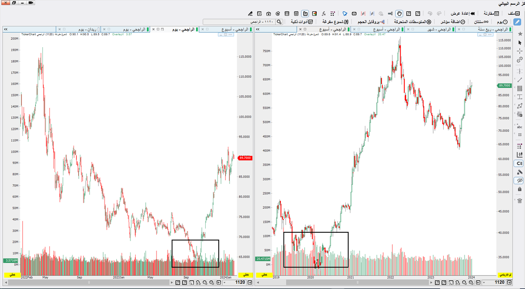Expand tab overflow arrows in left chart panel
Viewport: 525px width, 289px height.
coord(5,29)
